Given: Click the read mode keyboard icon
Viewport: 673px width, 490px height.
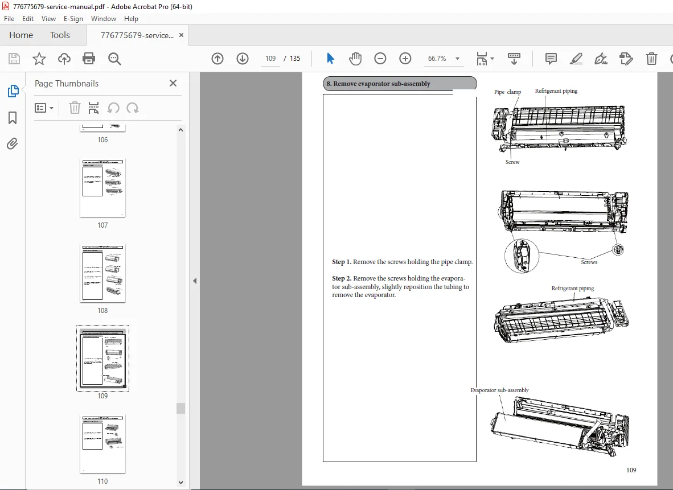Looking at the screenshot, I should [514, 59].
